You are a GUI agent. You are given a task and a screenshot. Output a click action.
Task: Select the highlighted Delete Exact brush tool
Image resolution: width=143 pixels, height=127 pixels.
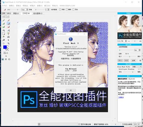click(x=8, y=23)
